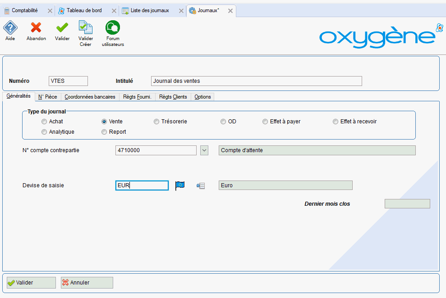This screenshot has width=446, height=298.
Task: Click the European flag currency icon
Action: [x=180, y=186]
